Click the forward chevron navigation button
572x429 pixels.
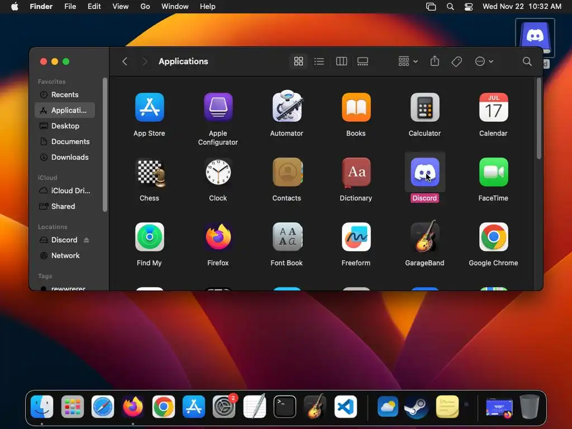tap(145, 61)
